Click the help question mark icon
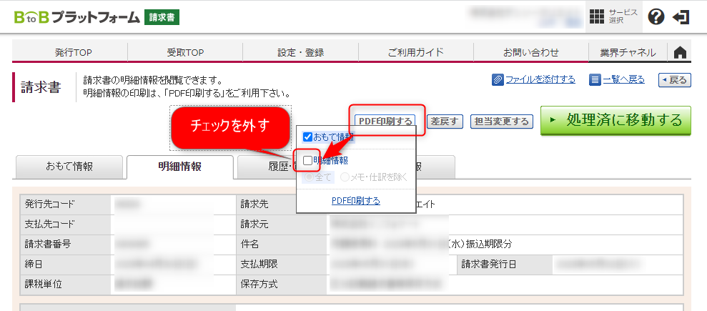Image resolution: width=707 pixels, height=311 pixels. 656,17
